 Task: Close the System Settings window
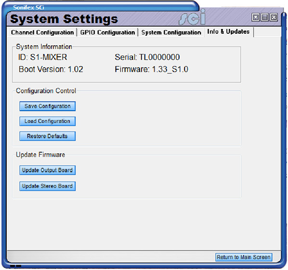point(274,17)
